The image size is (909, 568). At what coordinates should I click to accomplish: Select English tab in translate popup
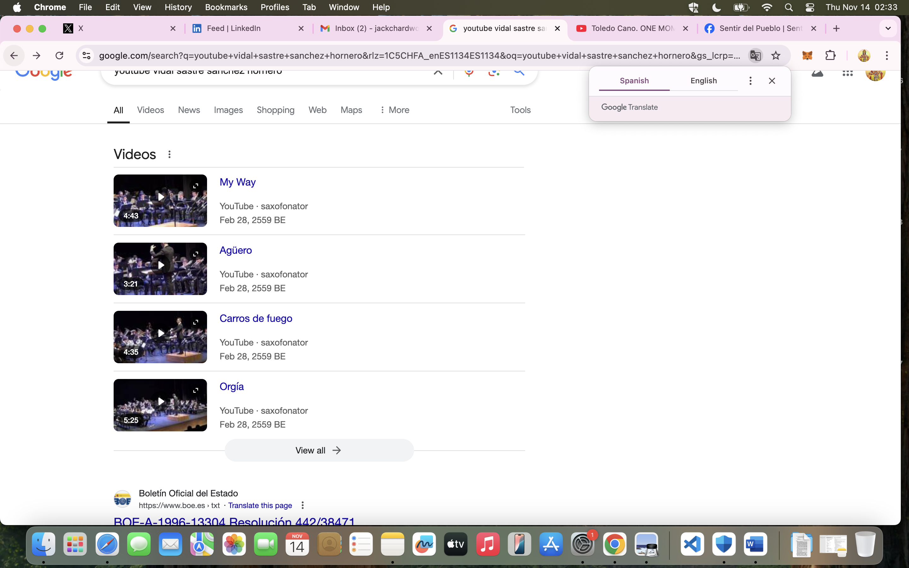704,81
